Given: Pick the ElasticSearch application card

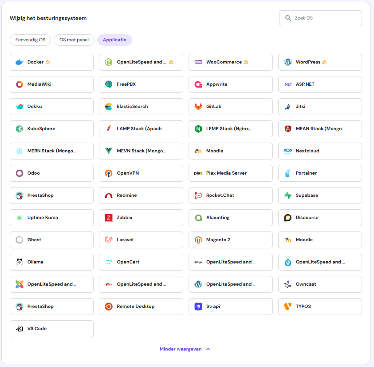Looking at the screenshot, I should pos(141,107).
